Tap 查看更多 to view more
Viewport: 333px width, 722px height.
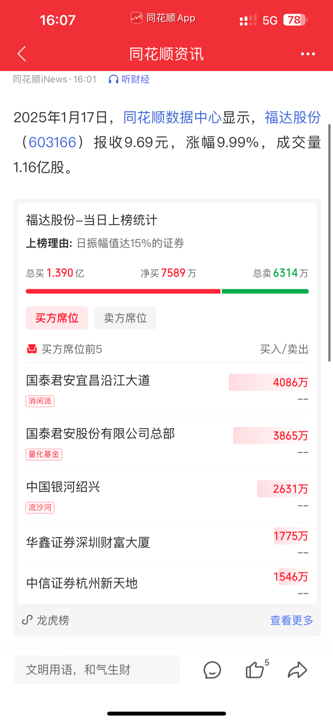[x=291, y=620]
